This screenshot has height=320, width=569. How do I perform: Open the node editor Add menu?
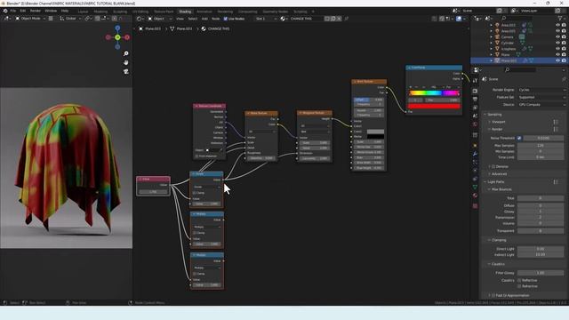pos(204,19)
